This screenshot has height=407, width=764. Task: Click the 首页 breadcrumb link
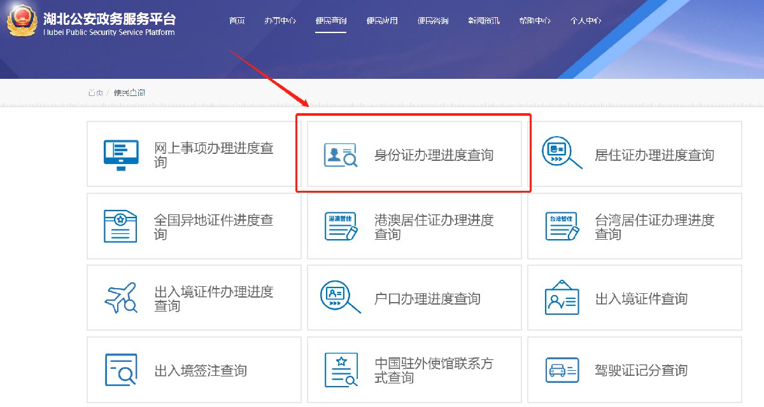(95, 93)
